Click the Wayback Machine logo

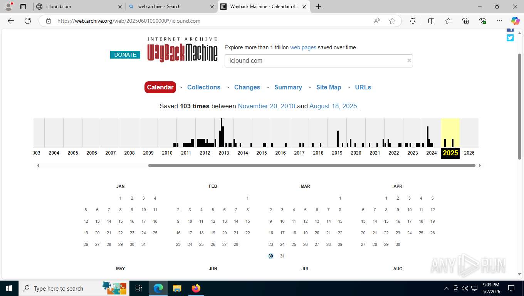[x=182, y=50]
